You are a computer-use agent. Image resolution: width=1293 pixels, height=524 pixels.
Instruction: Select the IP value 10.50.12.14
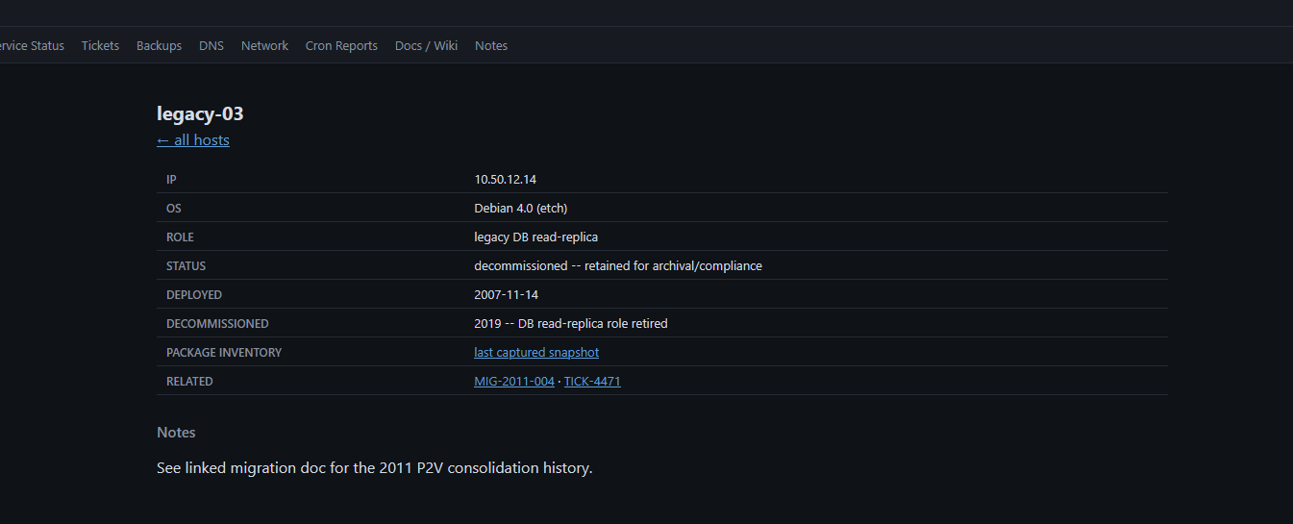tap(505, 179)
